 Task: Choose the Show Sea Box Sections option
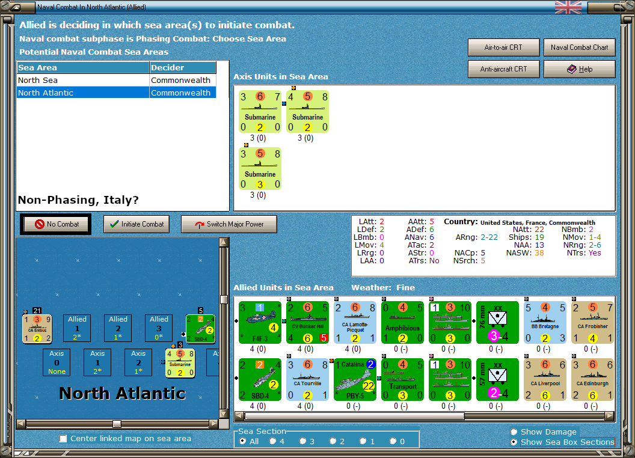point(514,442)
